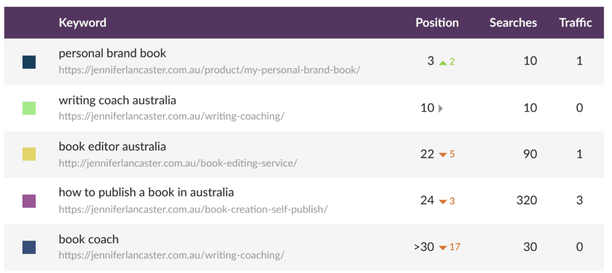This screenshot has width=612, height=273.
Task: Click the 'book coach' keyword title
Action: 88,239
